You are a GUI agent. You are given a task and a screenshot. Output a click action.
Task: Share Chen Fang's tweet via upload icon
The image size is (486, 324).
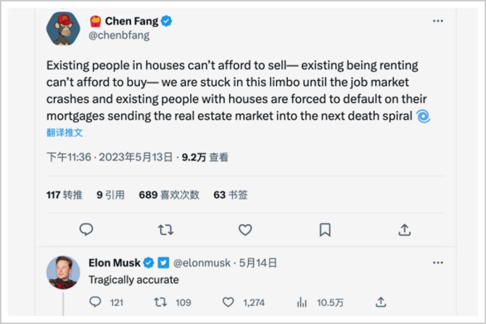tap(404, 230)
